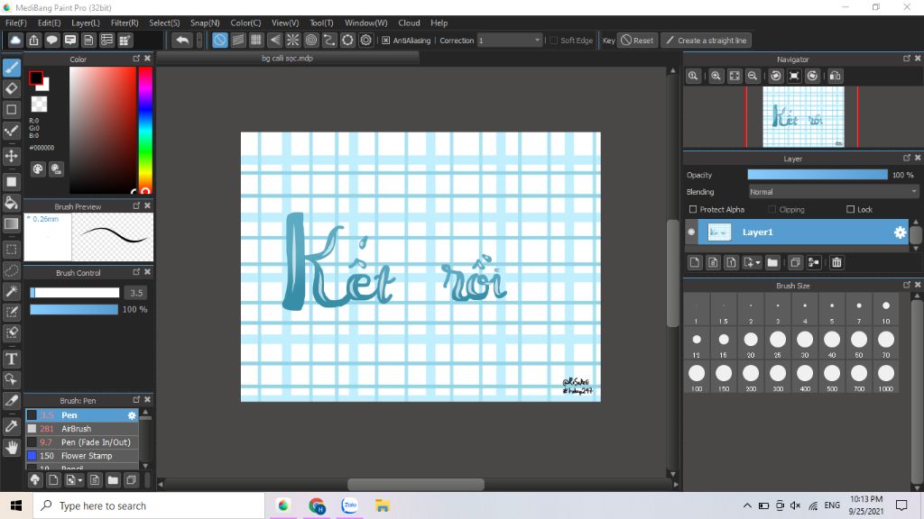This screenshot has height=519, width=924.
Task: Select the Magic Wand tool
Action: 11,291
